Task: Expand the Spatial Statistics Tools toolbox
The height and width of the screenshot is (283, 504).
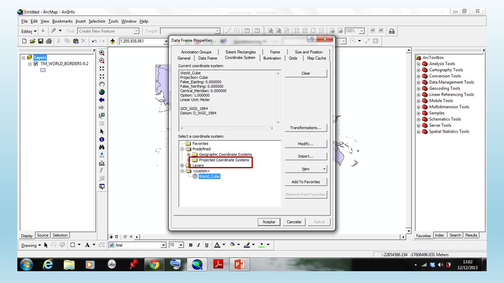Action: point(419,132)
